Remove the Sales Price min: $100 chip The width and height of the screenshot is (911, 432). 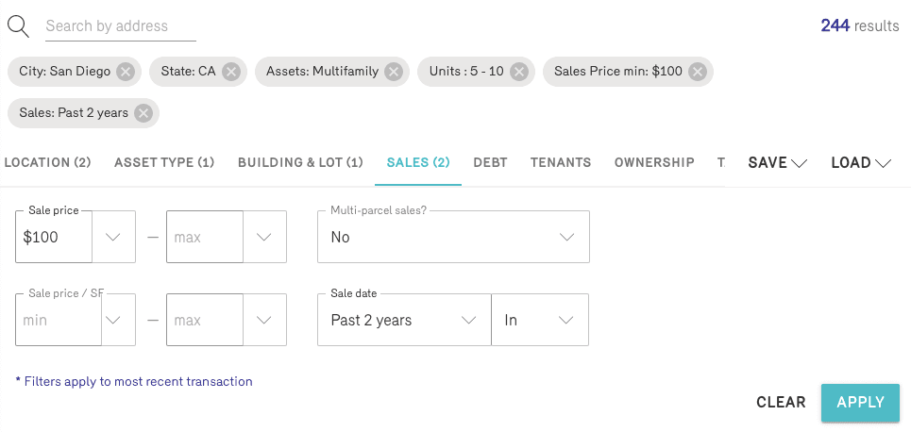pyautogui.click(x=698, y=72)
